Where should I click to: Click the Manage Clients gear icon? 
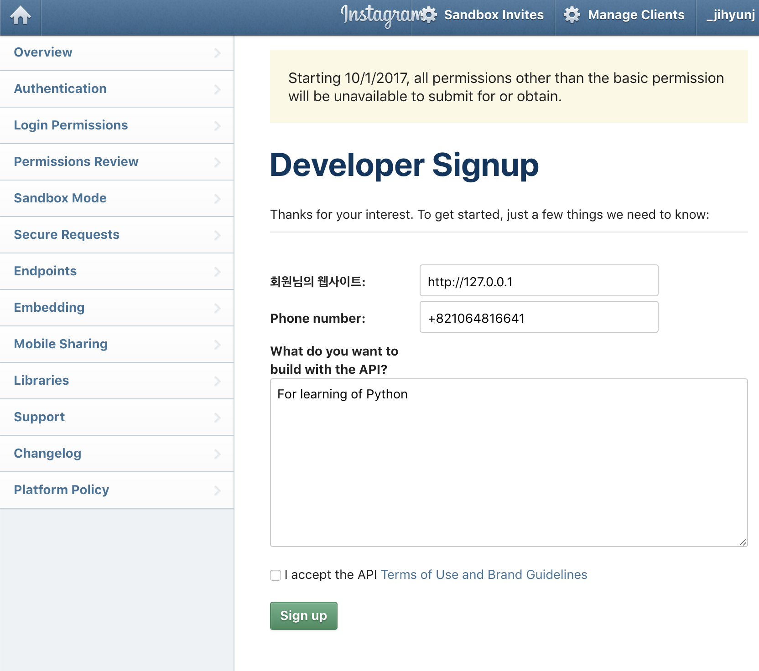coord(572,15)
